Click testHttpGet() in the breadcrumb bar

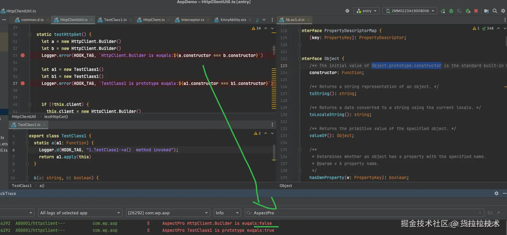pos(56,117)
